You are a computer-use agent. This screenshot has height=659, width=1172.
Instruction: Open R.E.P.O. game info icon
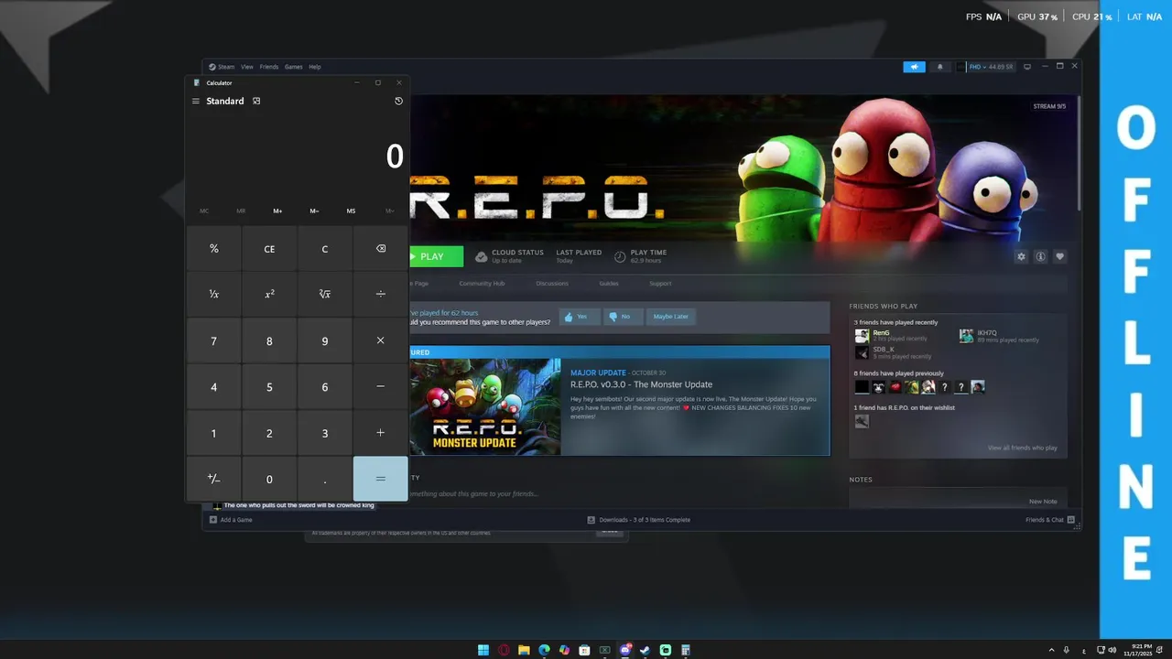[x=1041, y=257]
